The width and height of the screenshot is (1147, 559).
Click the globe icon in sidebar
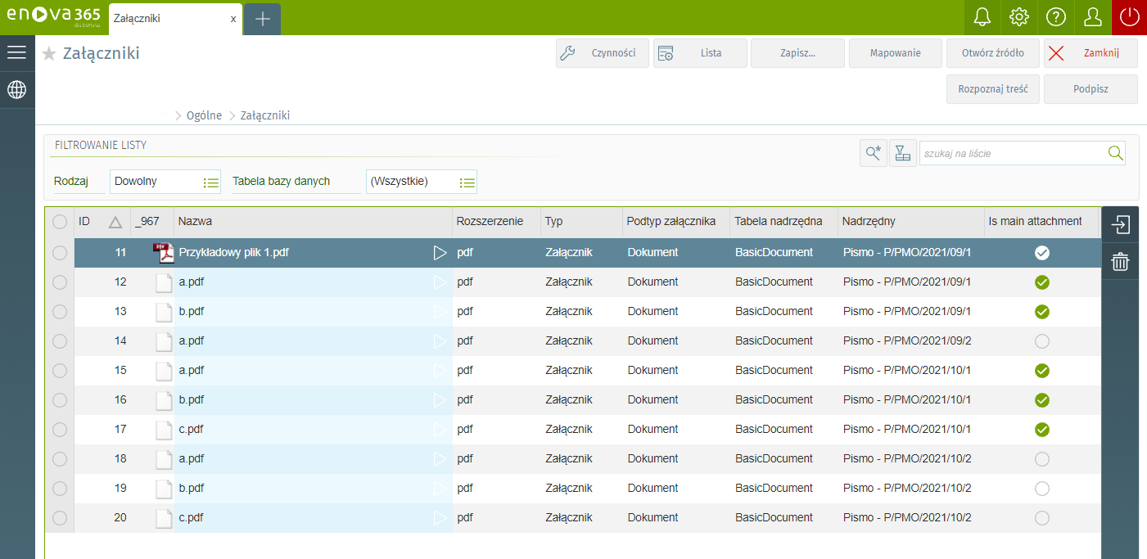point(17,89)
